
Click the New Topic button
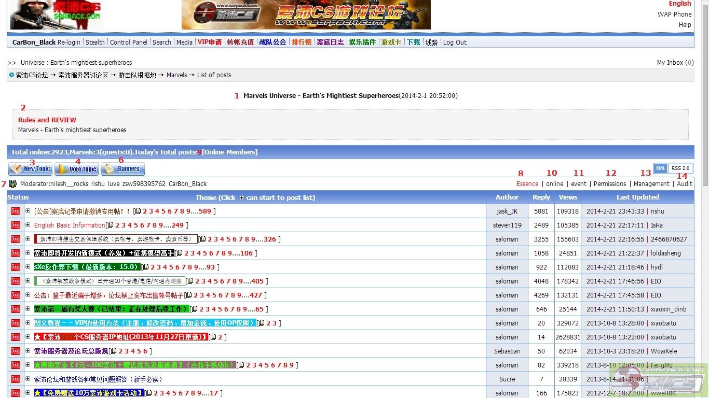(30, 169)
